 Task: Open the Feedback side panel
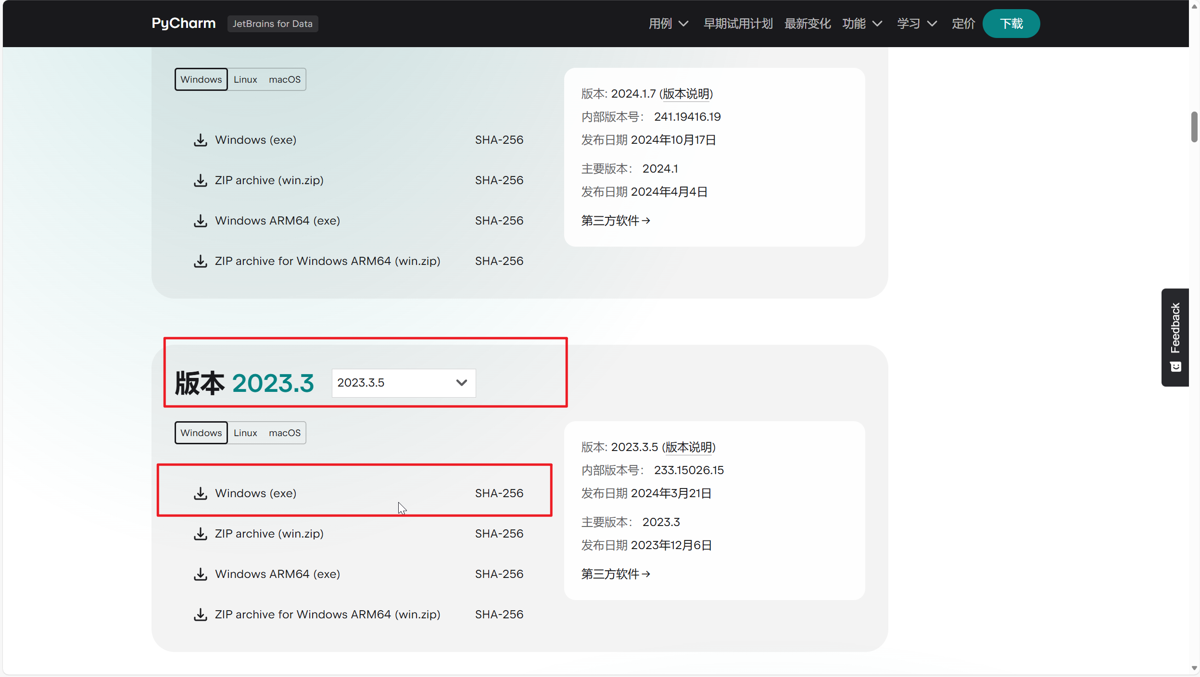pyautogui.click(x=1175, y=337)
